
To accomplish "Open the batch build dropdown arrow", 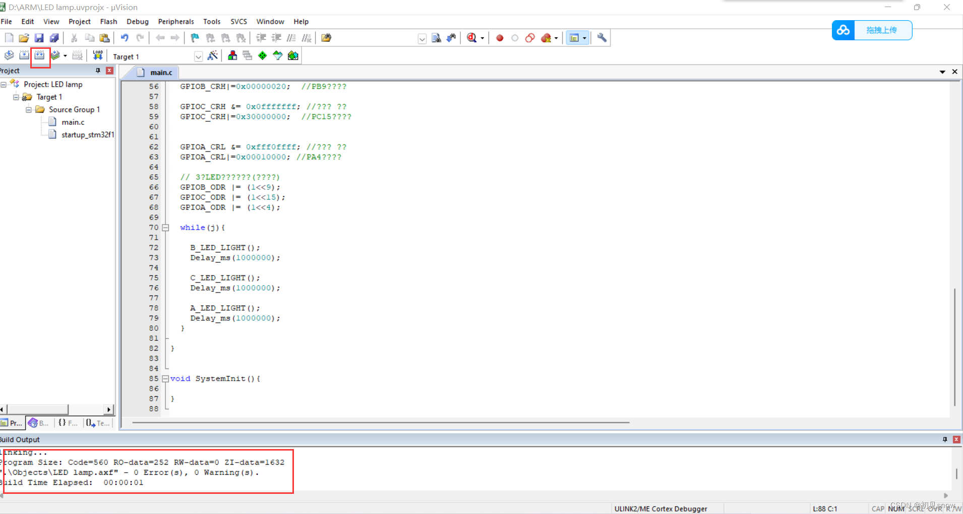I will click(65, 56).
